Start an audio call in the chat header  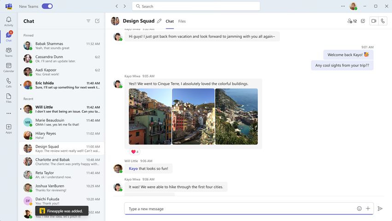[x=383, y=21]
